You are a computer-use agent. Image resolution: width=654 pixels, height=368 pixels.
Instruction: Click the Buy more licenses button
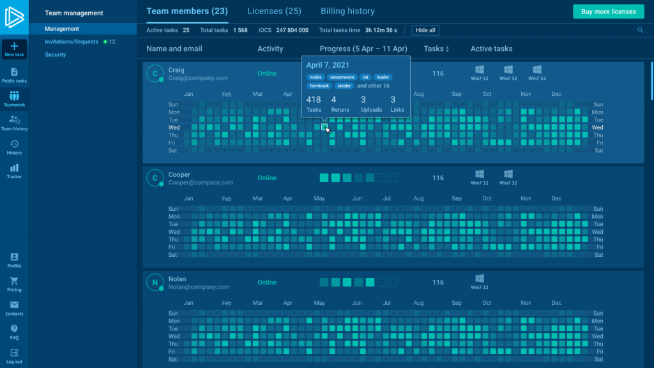point(608,11)
